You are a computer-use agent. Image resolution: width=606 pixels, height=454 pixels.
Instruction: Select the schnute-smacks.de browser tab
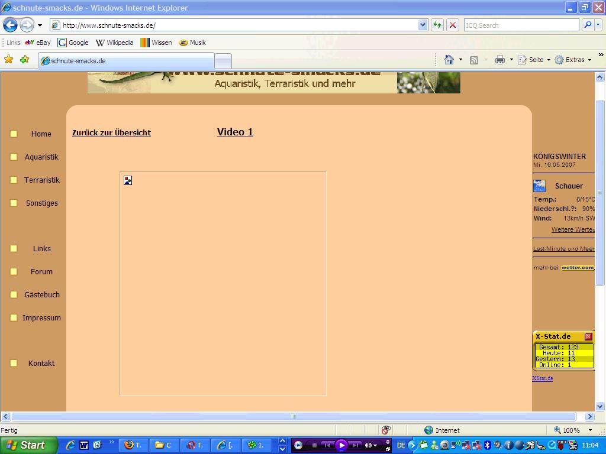125,61
